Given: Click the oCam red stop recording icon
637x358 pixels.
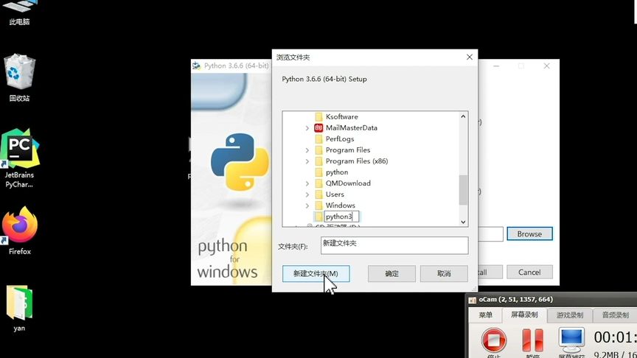Looking at the screenshot, I should [x=493, y=340].
